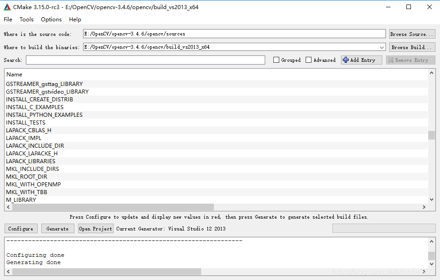This screenshot has width=440, height=280.
Task: Select INSTALL_CREATE_DISTRIB row
Action: (216, 100)
